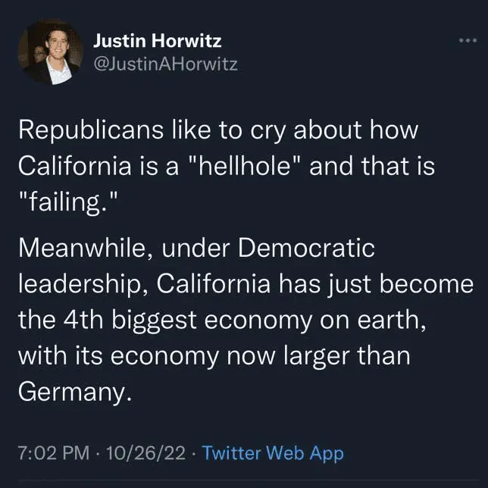Click the @JustinAHorwitz handle
This screenshot has height=488, width=488.
pyautogui.click(x=164, y=64)
